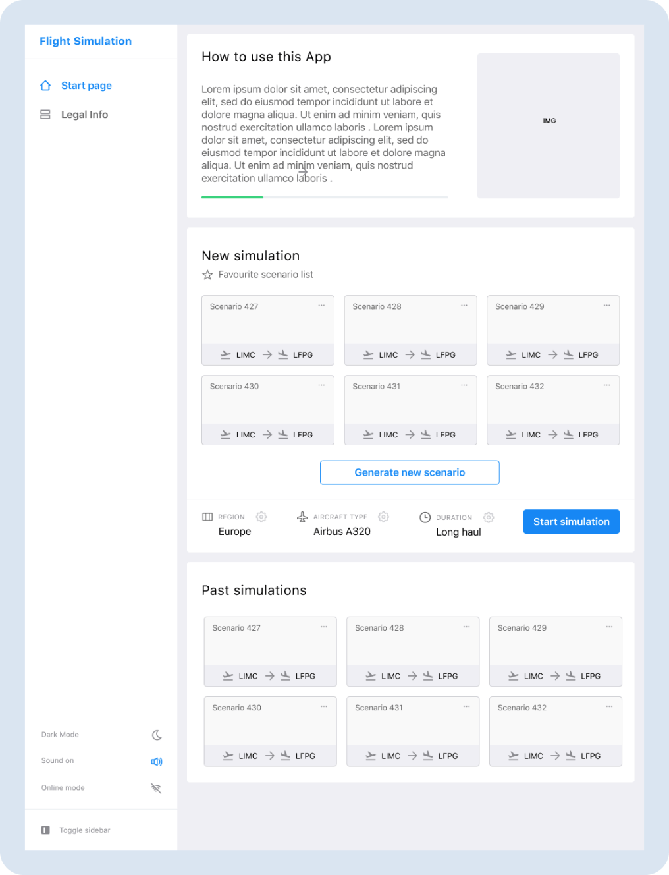
Task: Click the Start page home icon
Action: (45, 86)
